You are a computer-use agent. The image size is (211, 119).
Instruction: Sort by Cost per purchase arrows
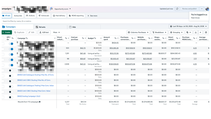(x=83, y=38)
